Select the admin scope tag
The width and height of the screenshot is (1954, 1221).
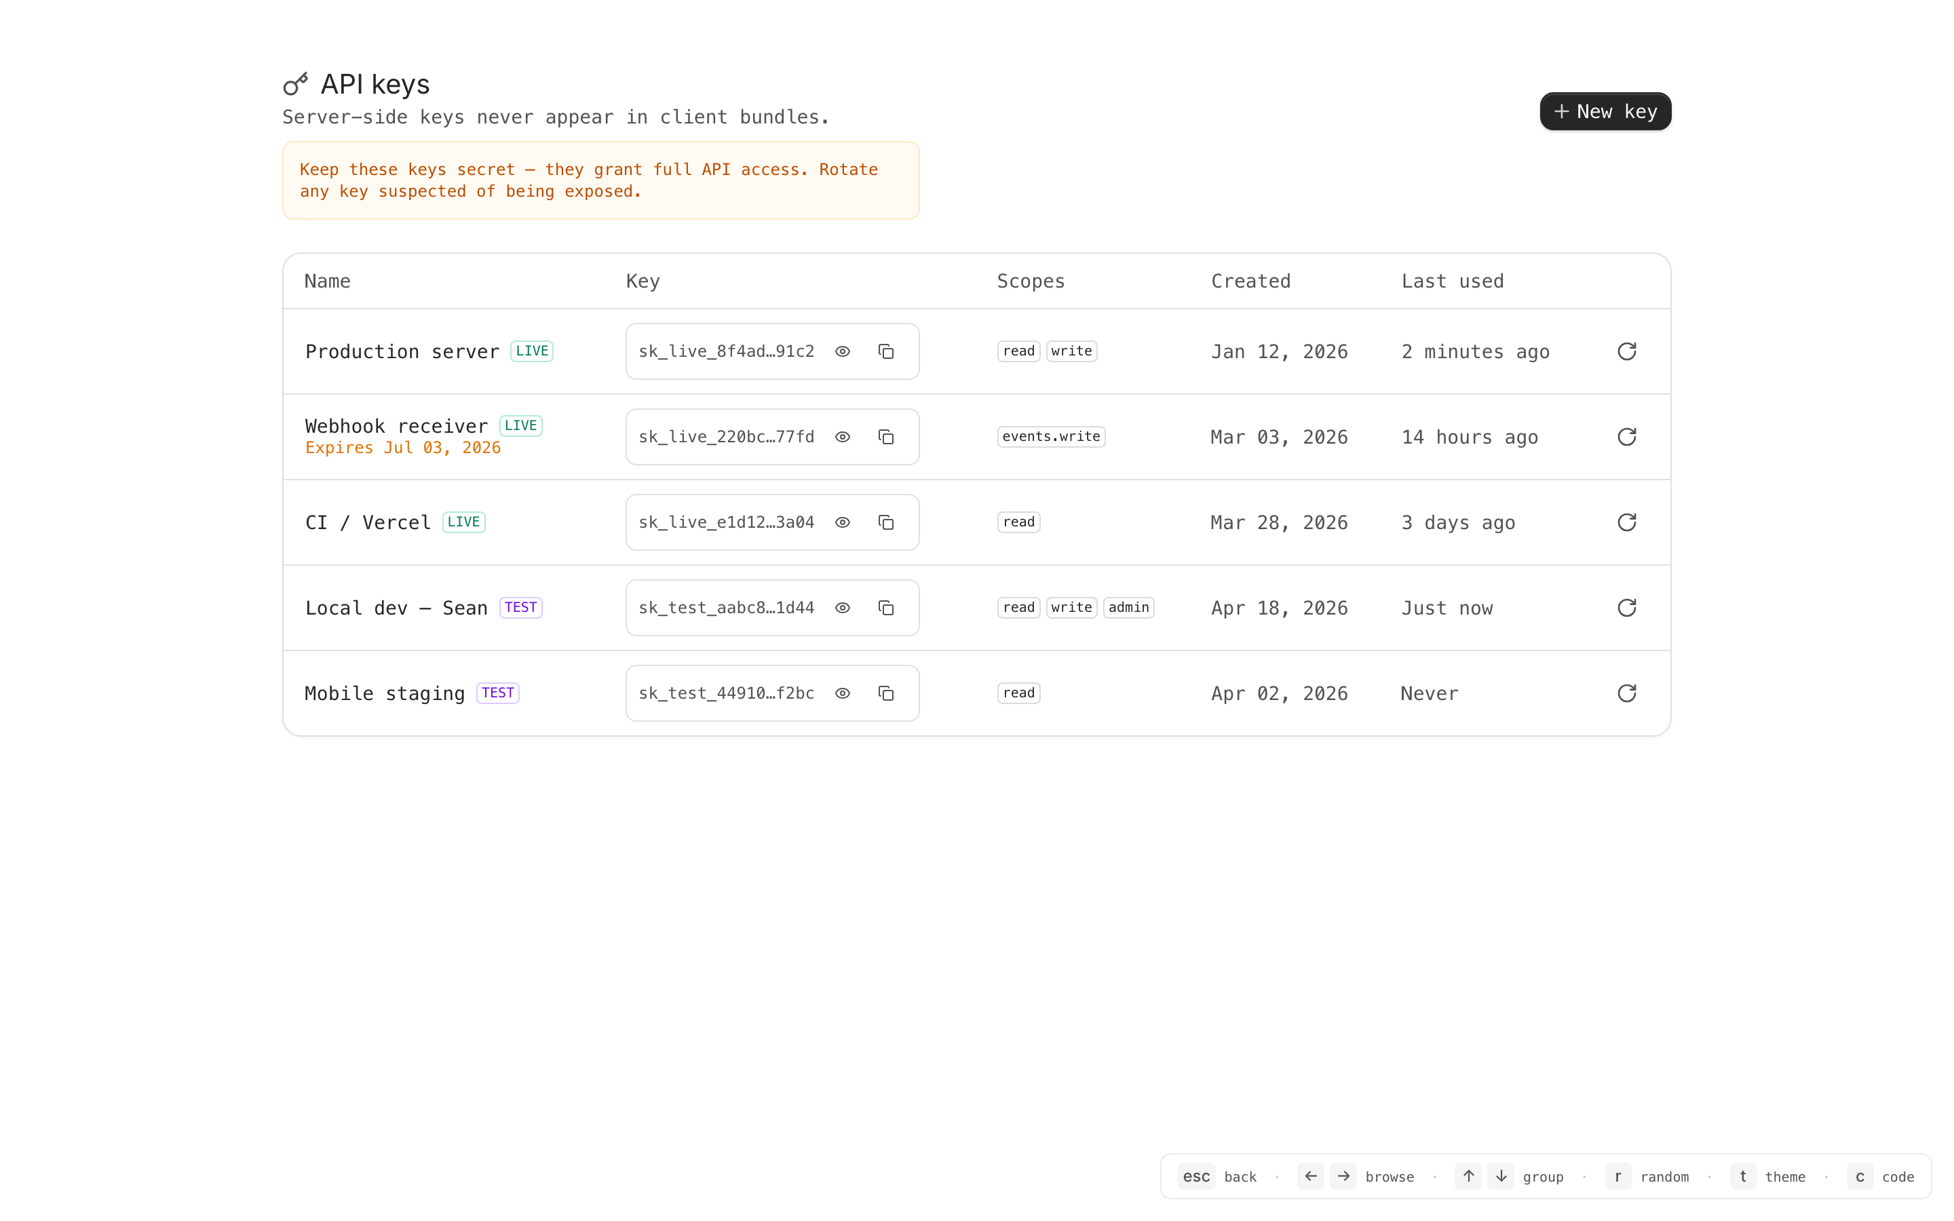click(x=1128, y=607)
